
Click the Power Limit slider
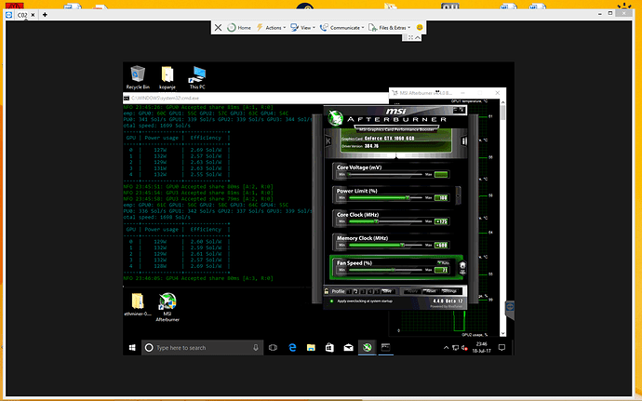(x=386, y=198)
